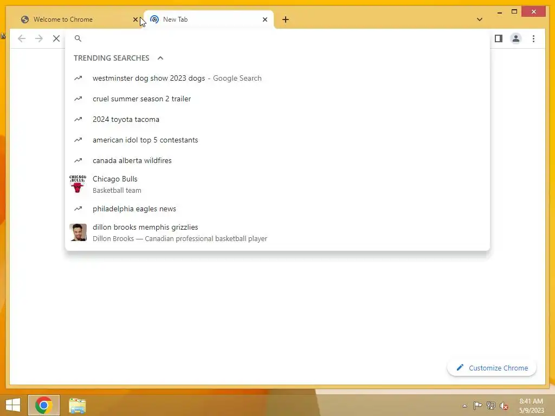Click the Chicago Bulls logo thumbnail
This screenshot has height=416, width=555.
(x=78, y=184)
